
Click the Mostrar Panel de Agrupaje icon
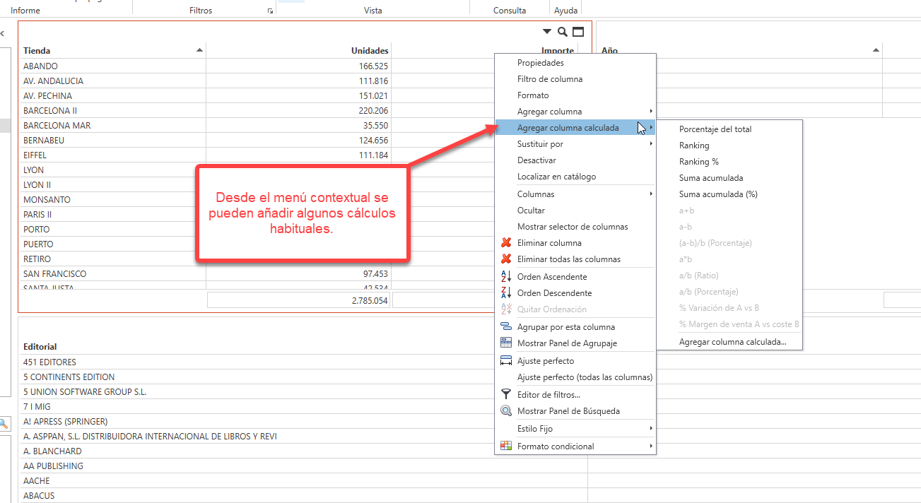pyautogui.click(x=505, y=343)
